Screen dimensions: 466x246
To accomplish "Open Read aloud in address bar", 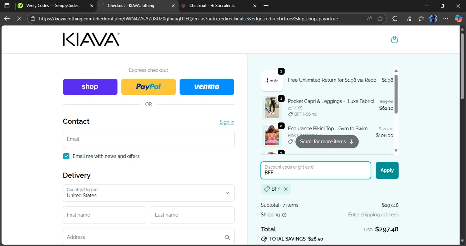I will [x=369, y=19].
